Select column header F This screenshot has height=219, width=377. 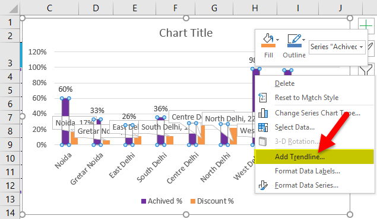(176, 8)
